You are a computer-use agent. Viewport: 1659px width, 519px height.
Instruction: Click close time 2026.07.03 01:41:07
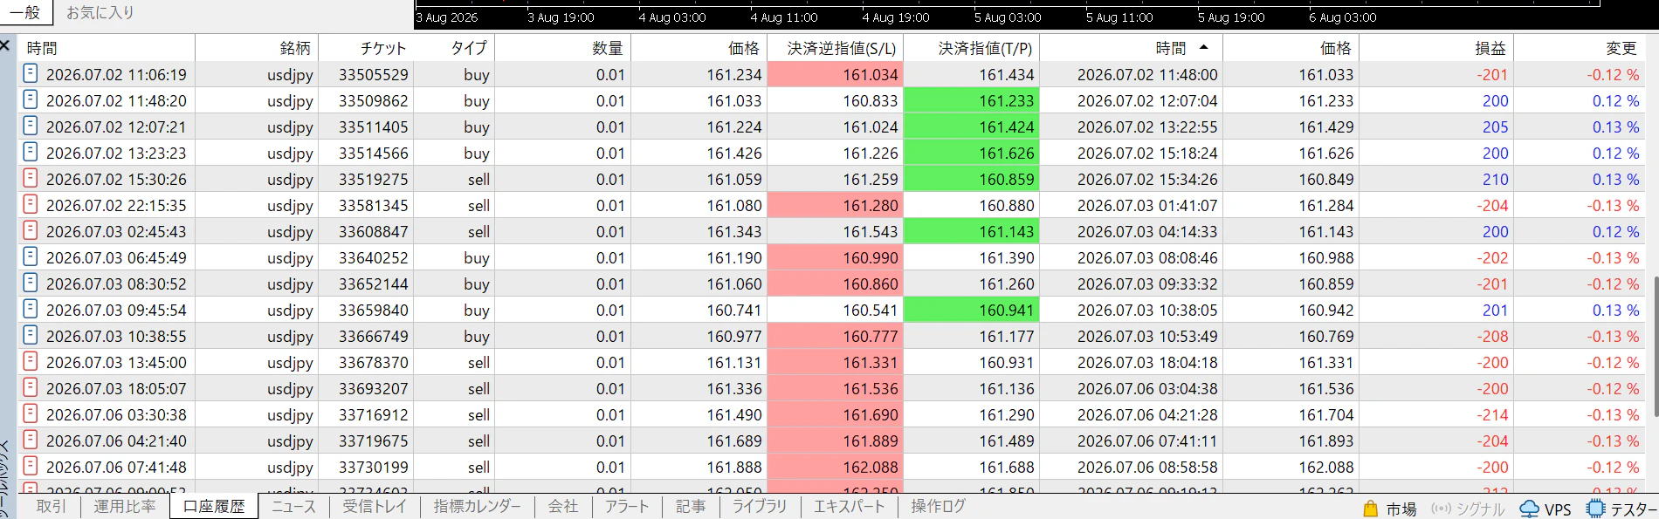1147,205
